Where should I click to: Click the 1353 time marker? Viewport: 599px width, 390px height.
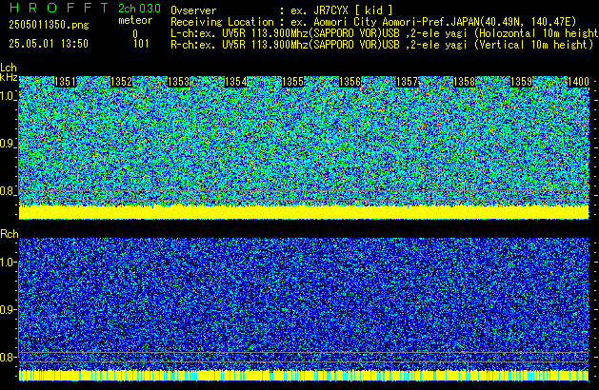pyautogui.click(x=178, y=82)
